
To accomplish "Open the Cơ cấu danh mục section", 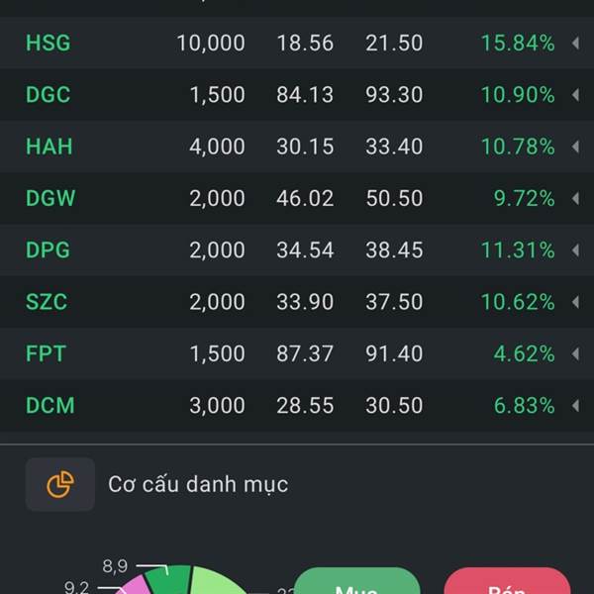I will tap(198, 484).
